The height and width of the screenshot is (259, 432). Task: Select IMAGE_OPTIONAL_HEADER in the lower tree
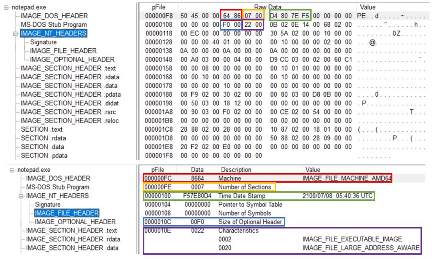pyautogui.click(x=75, y=222)
